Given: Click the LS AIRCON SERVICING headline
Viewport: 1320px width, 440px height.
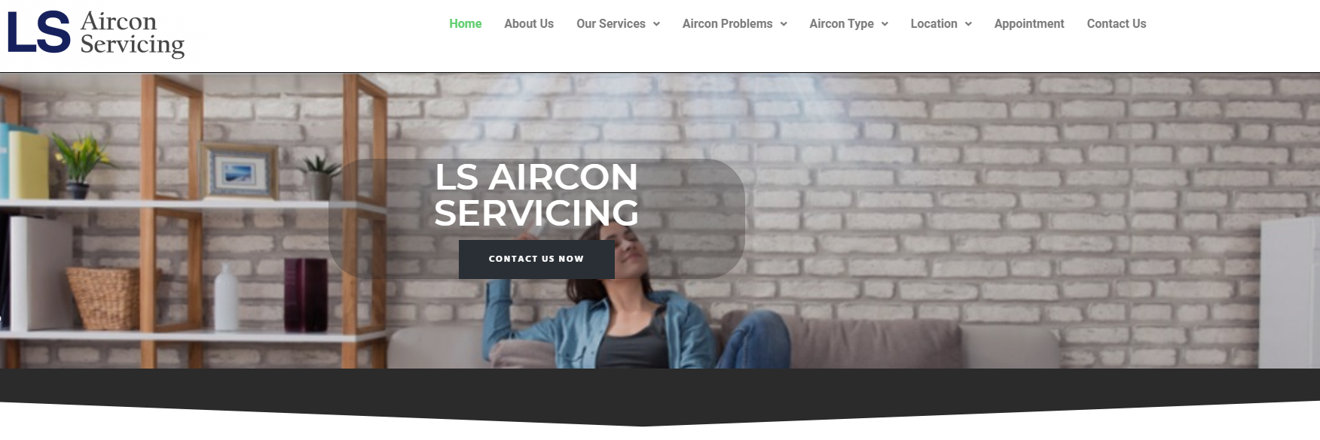Looking at the screenshot, I should (x=536, y=195).
